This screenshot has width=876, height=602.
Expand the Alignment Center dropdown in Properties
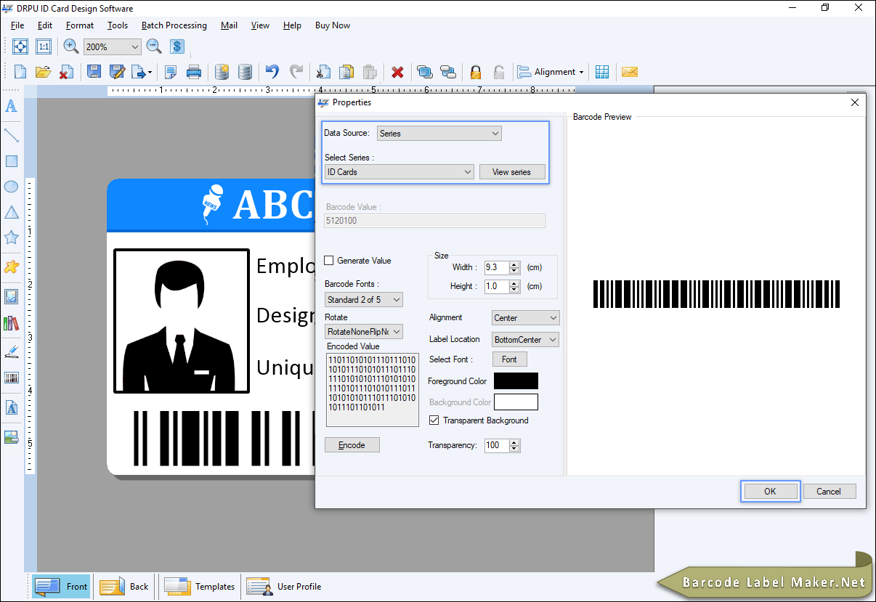[526, 318]
